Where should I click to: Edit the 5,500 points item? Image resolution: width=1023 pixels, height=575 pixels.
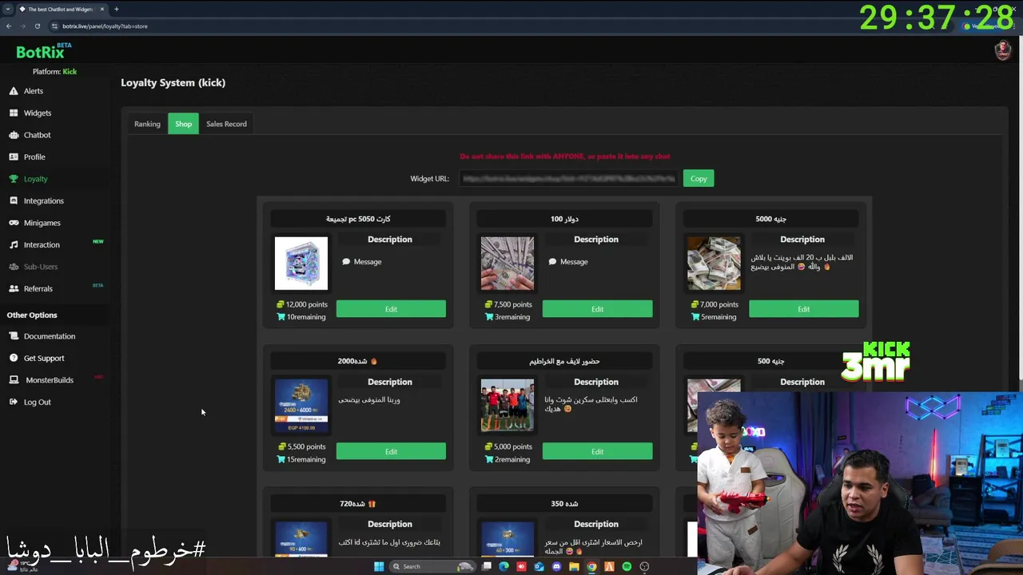(391, 451)
